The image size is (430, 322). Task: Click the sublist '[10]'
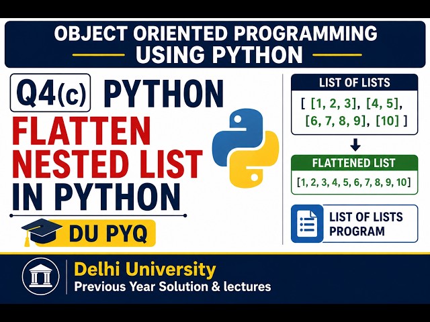click(387, 121)
